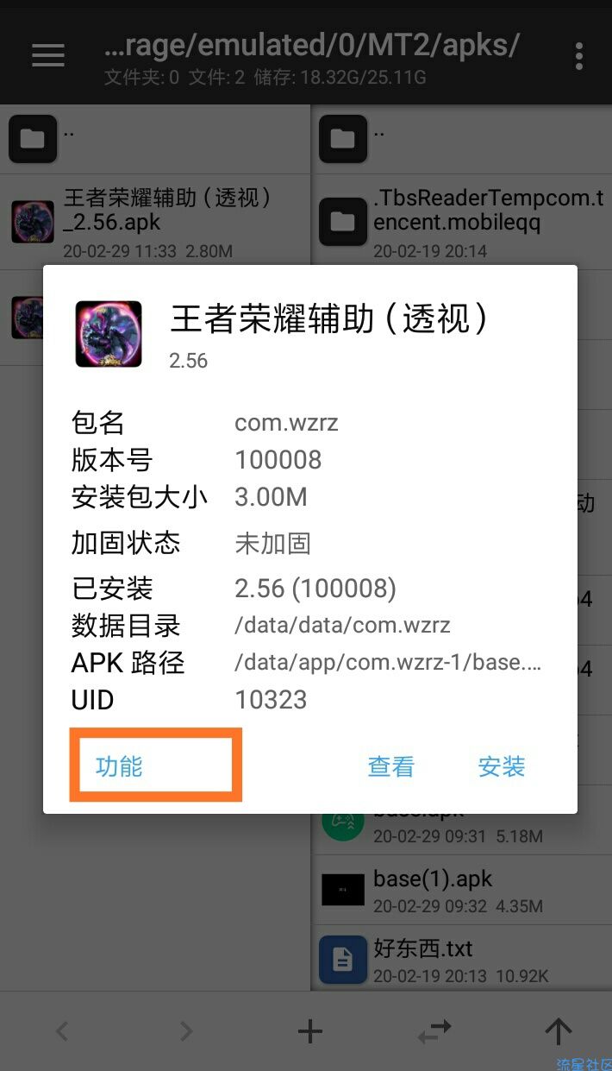
Task: Open parent folder in left pane
Action: (x=155, y=139)
